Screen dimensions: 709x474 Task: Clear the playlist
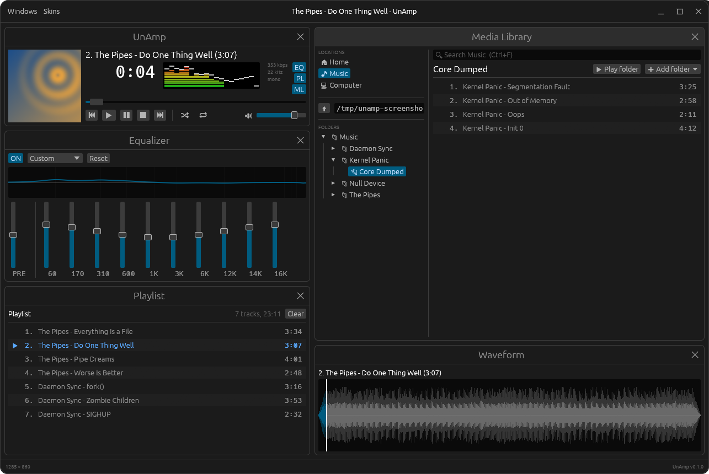(x=296, y=314)
